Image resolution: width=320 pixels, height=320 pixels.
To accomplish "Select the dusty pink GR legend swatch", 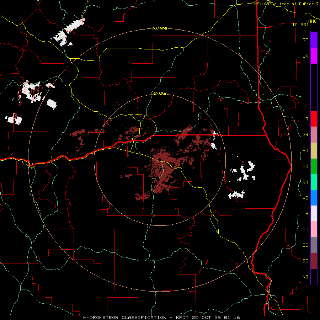I will tap(314, 135).
